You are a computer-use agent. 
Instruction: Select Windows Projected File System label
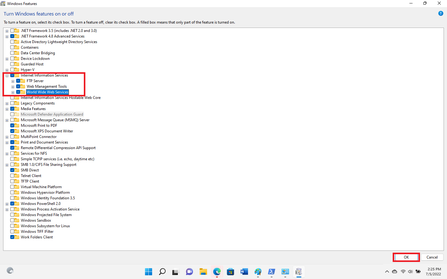tap(46, 215)
